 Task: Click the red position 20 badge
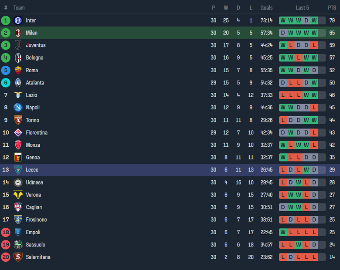(x=6, y=257)
